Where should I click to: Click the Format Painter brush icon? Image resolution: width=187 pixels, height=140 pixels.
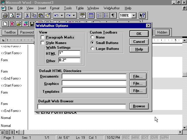click(x=48, y=15)
